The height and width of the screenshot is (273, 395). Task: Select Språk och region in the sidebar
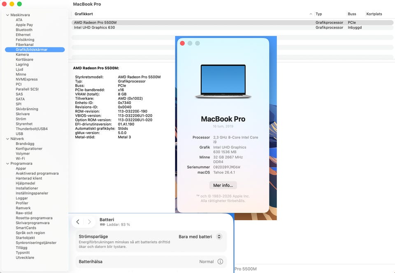[x=30, y=233]
